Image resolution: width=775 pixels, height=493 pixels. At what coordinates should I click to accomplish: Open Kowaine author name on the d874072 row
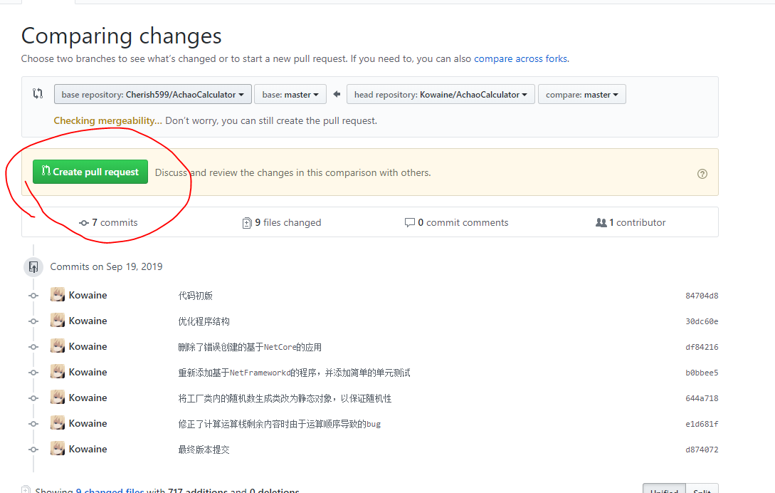click(x=88, y=449)
